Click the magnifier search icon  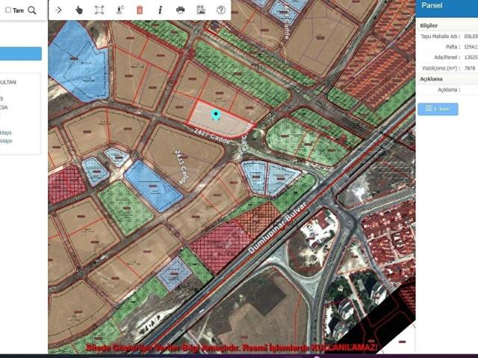point(32,10)
